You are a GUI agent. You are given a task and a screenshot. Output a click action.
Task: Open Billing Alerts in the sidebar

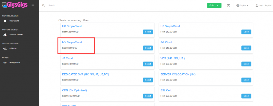click(x=15, y=62)
